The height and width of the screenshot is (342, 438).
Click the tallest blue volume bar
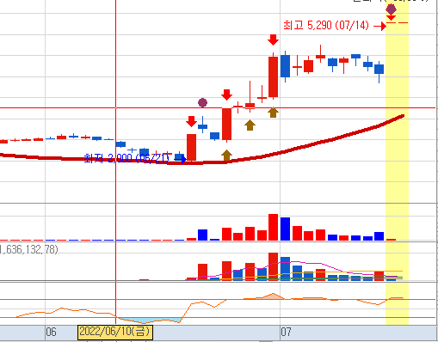285,229
